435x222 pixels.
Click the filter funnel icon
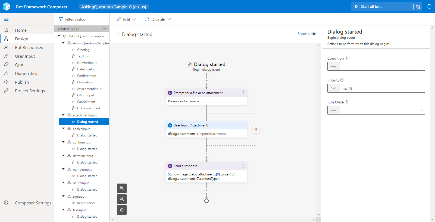coord(61,19)
